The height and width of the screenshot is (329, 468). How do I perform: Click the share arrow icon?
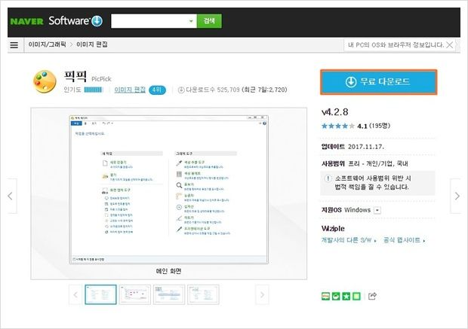click(372, 296)
